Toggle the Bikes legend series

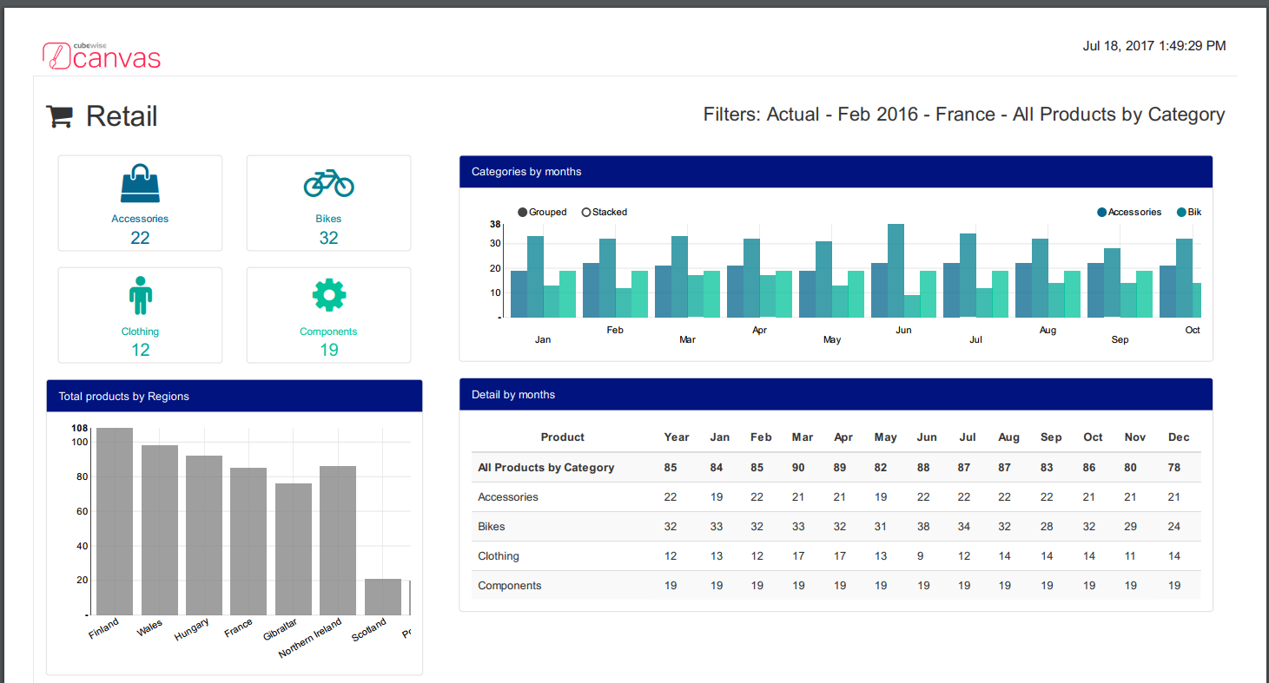click(1189, 213)
